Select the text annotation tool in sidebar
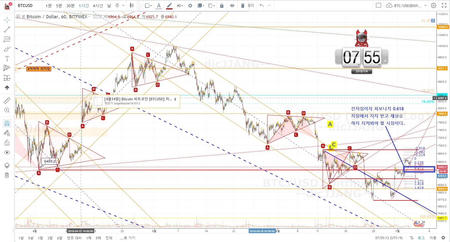The width and height of the screenshot is (450, 242). (x=7, y=58)
